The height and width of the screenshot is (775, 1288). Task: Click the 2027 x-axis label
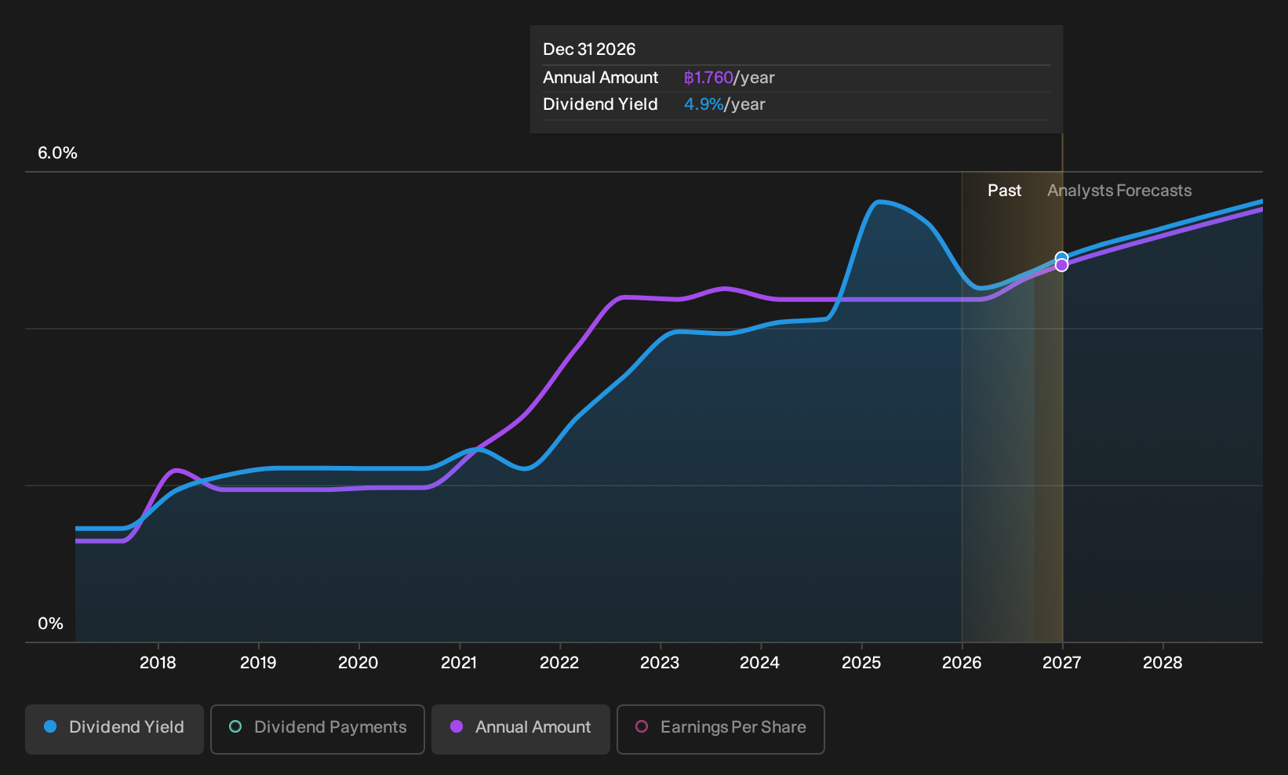(x=1062, y=663)
